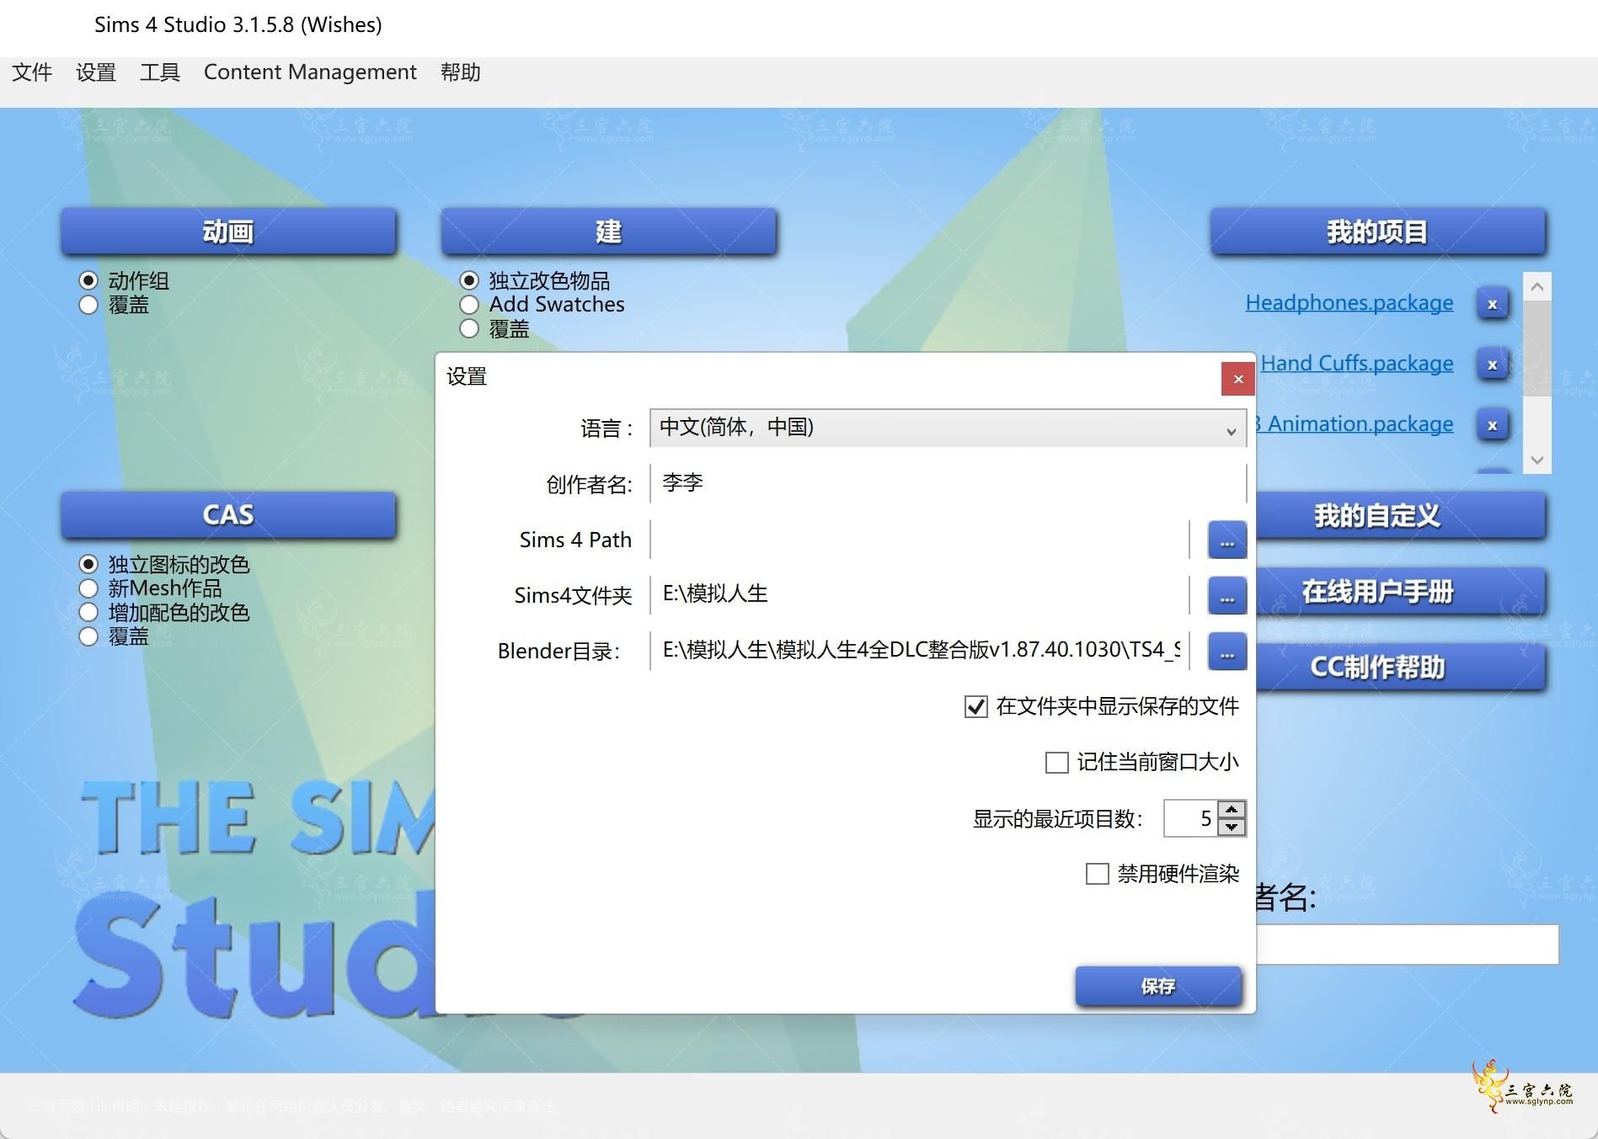The width and height of the screenshot is (1598, 1139).
Task: Browse for the Sims4文件夹 folder
Action: [x=1227, y=595]
